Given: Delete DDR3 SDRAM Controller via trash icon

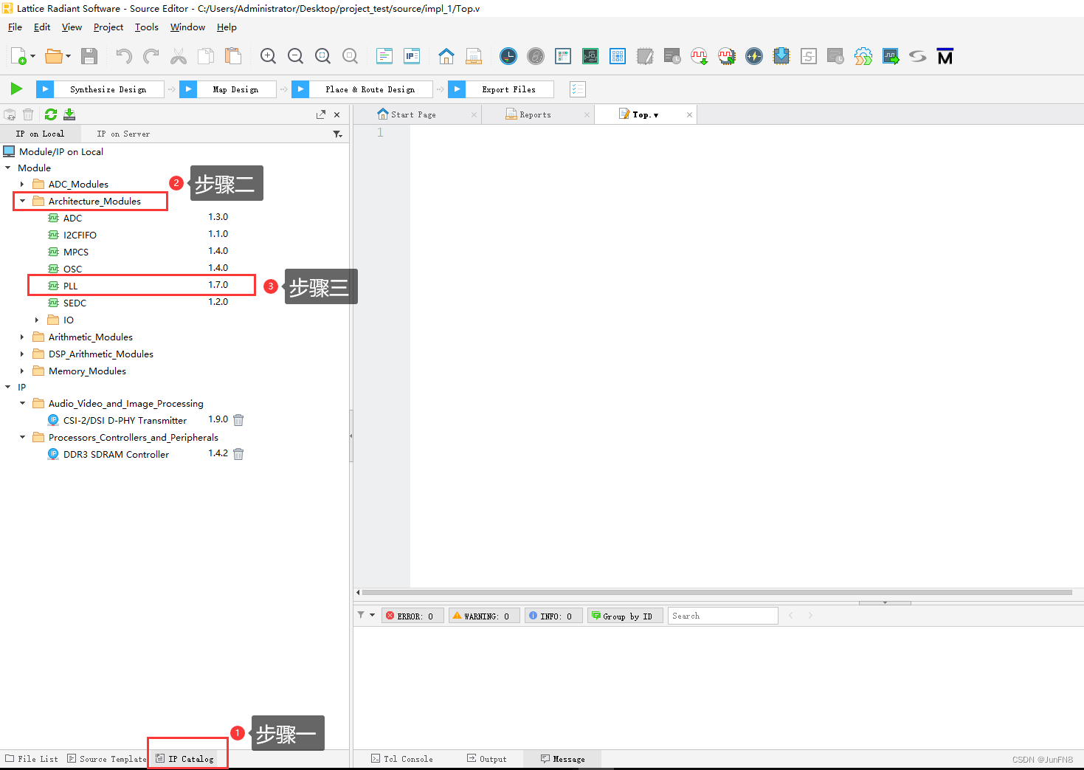Looking at the screenshot, I should point(238,454).
